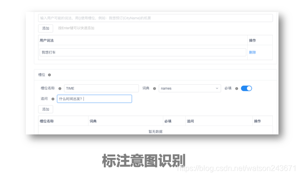
Task: Click 操作 column header in slot table
Action: pos(257,121)
